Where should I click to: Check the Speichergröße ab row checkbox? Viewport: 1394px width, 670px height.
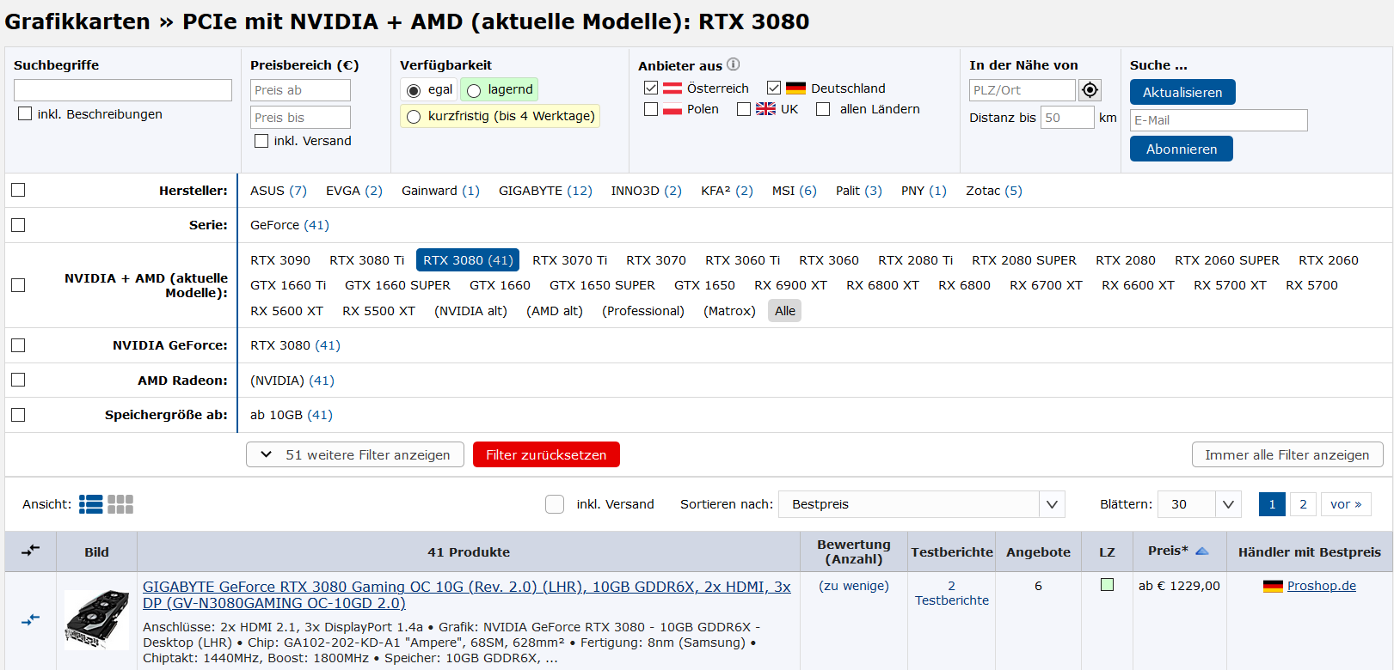coord(18,415)
